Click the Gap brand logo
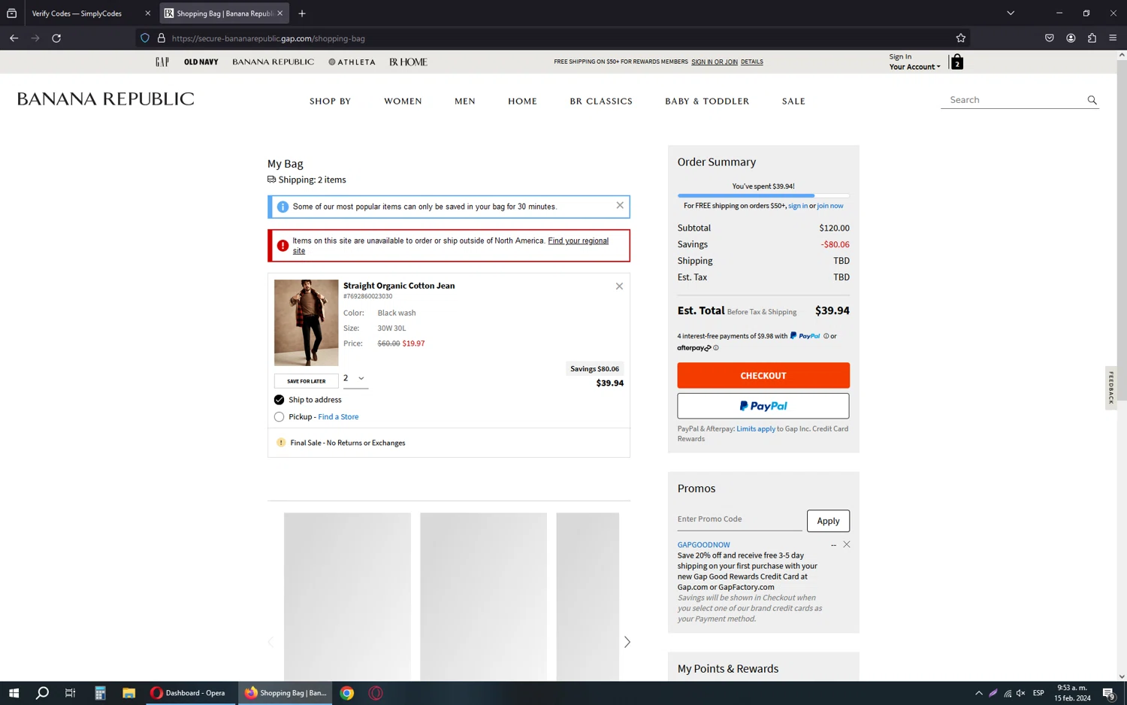Screen dimensions: 1127x705 pos(162,62)
